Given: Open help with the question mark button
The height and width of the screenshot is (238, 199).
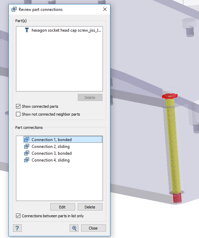Looking at the screenshot, I should click(17, 228).
